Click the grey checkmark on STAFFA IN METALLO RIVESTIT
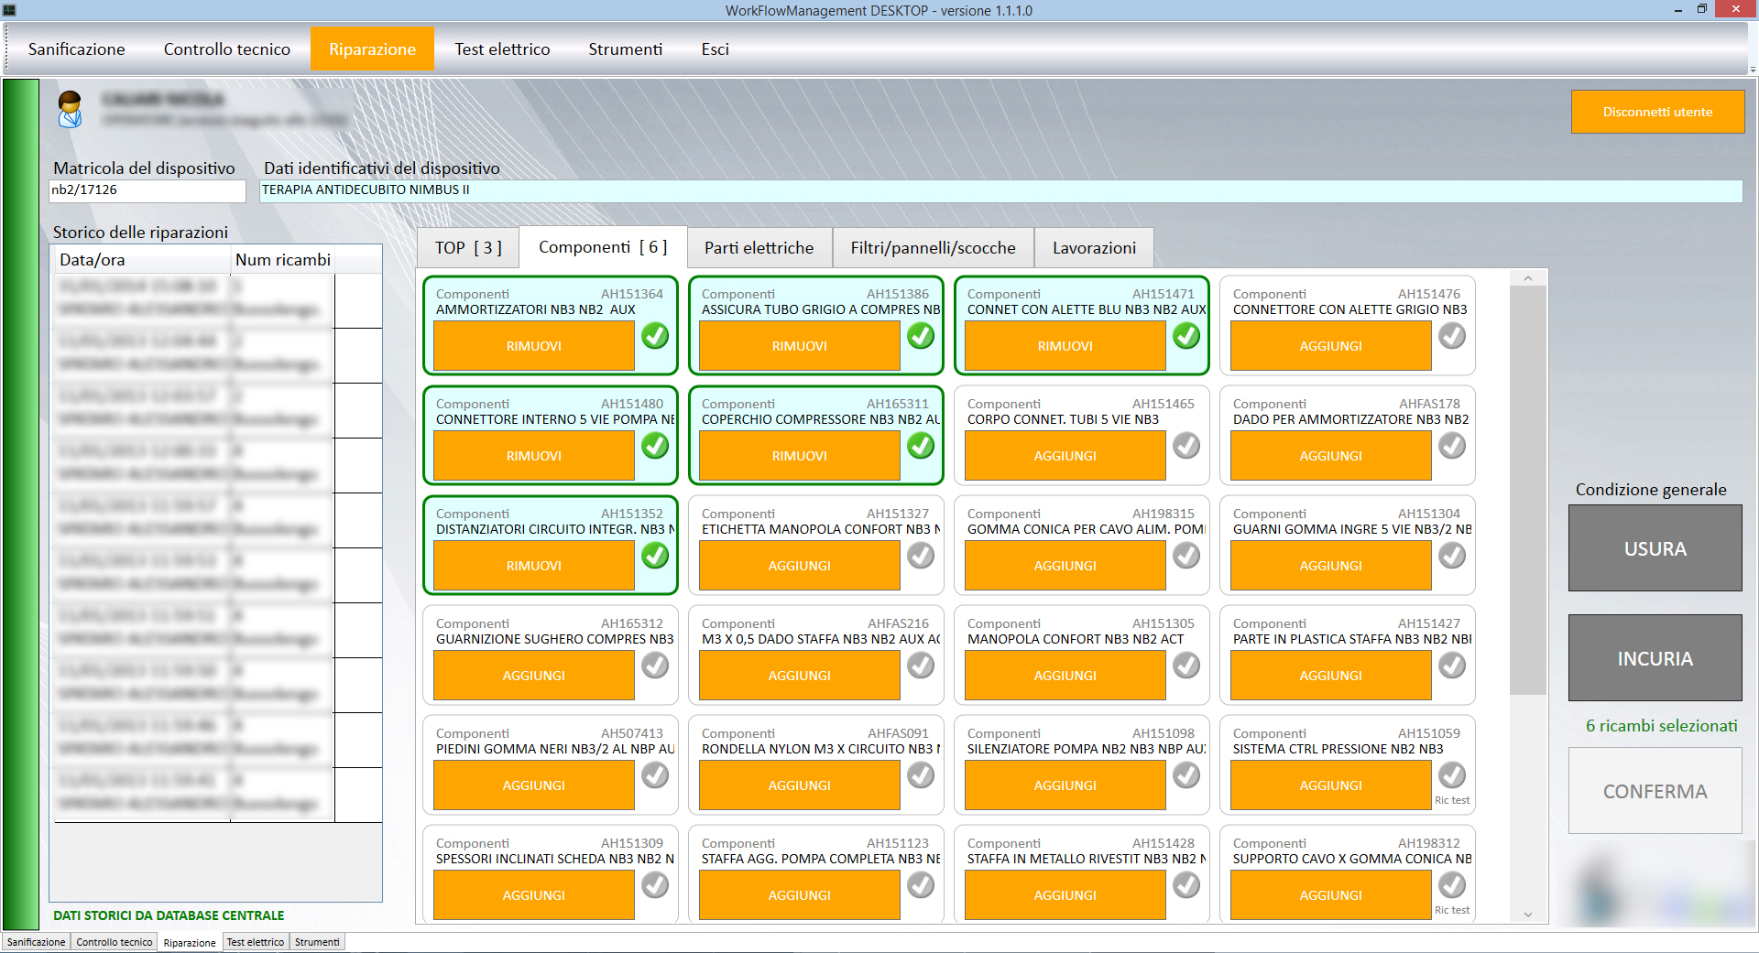The image size is (1759, 953). click(1186, 885)
